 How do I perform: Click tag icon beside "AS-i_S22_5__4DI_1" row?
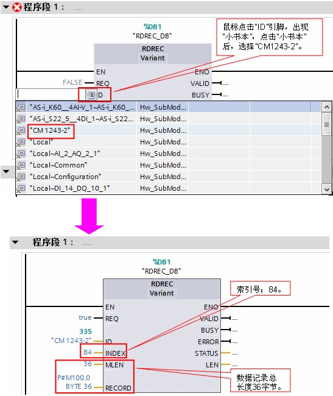21,119
